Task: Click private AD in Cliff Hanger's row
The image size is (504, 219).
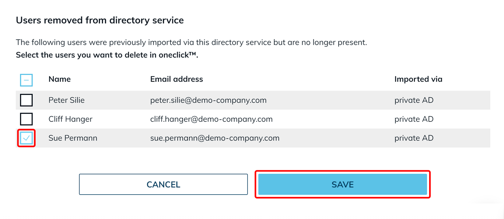Action: [414, 119]
